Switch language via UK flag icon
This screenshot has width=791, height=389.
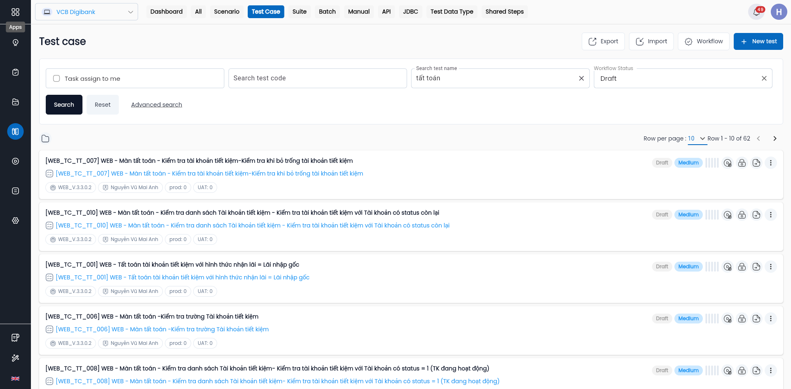coord(15,378)
